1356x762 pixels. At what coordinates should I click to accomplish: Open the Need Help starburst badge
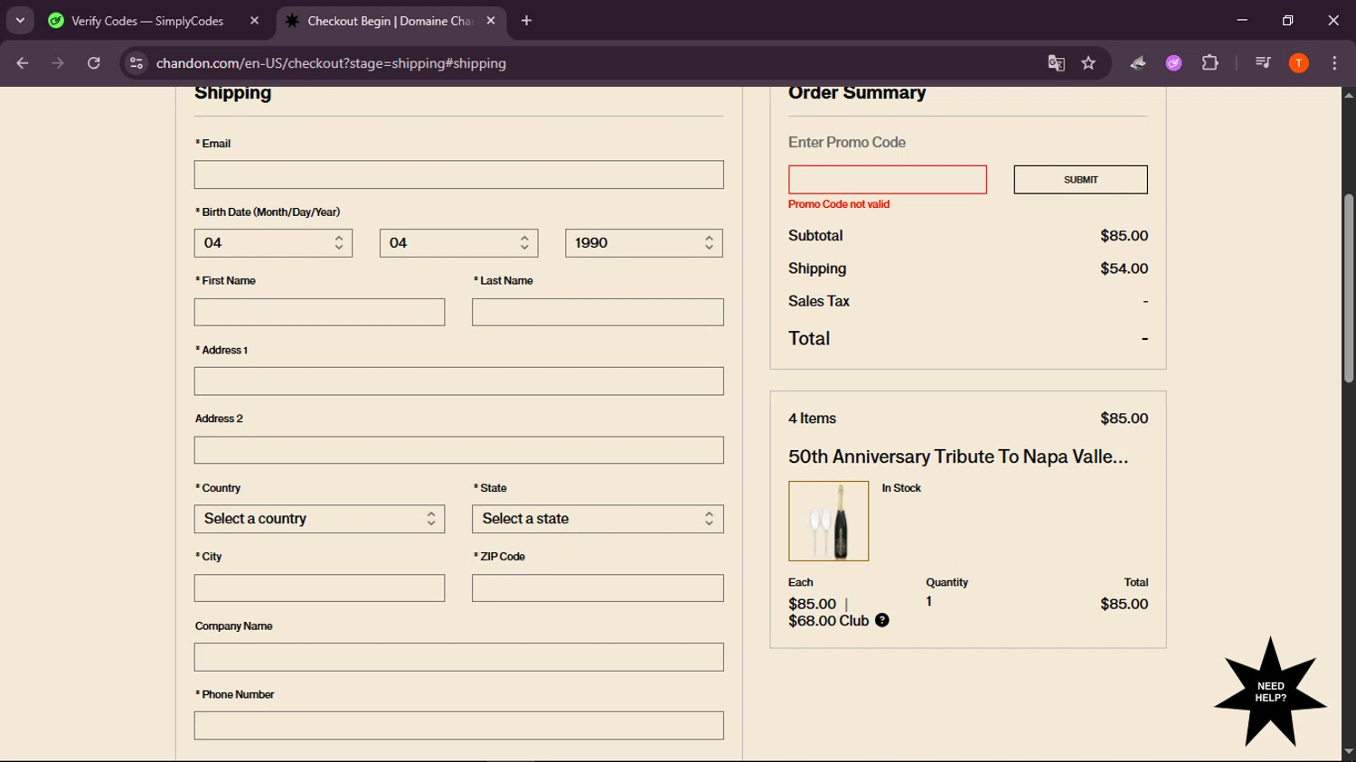1270,691
